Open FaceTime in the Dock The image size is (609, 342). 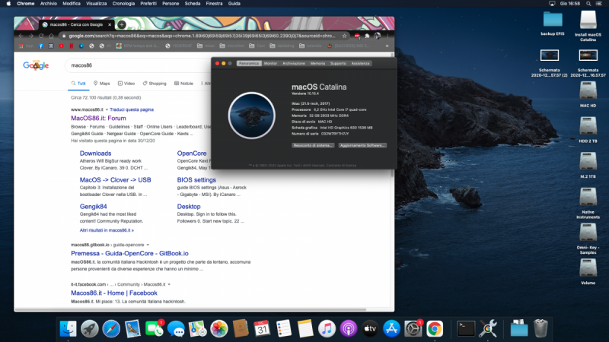(155, 329)
